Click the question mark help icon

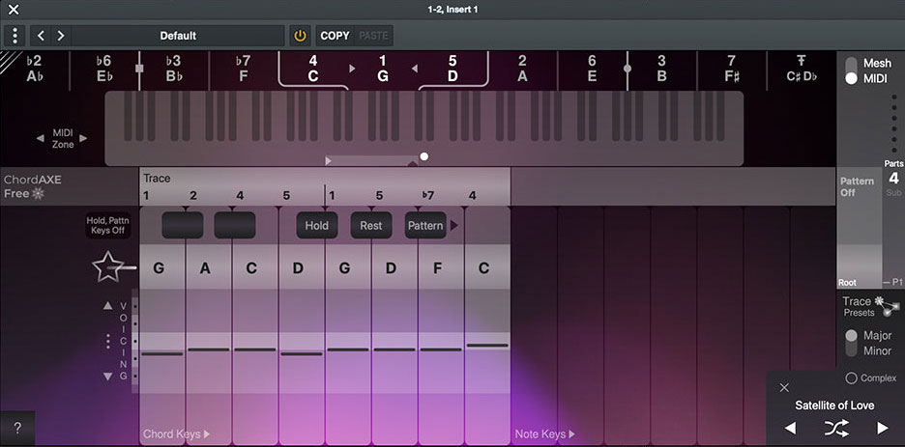click(x=16, y=428)
